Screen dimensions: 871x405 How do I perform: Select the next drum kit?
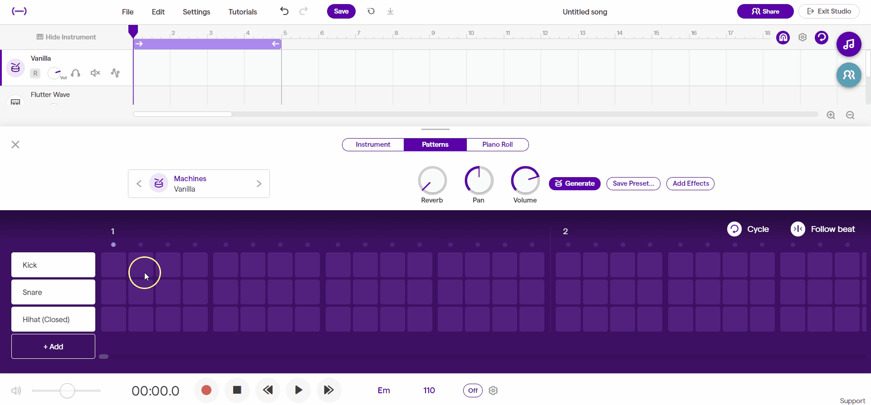[259, 183]
